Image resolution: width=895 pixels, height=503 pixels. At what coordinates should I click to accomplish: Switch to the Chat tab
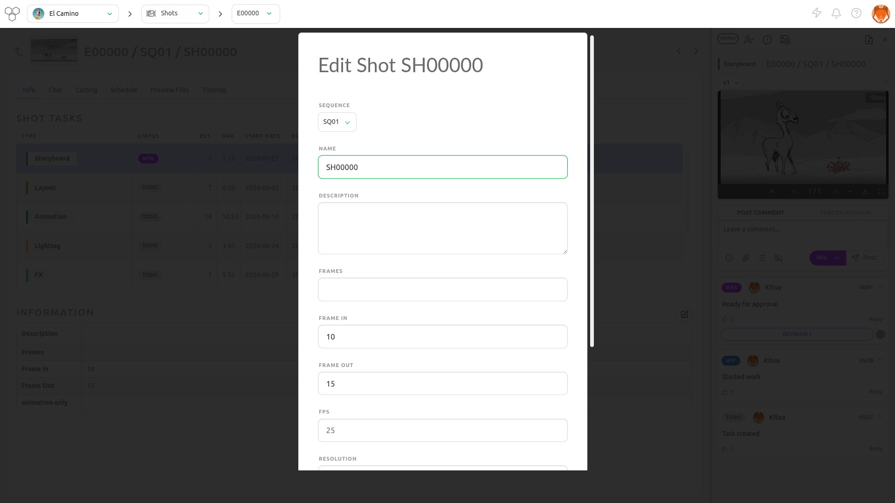pos(55,90)
